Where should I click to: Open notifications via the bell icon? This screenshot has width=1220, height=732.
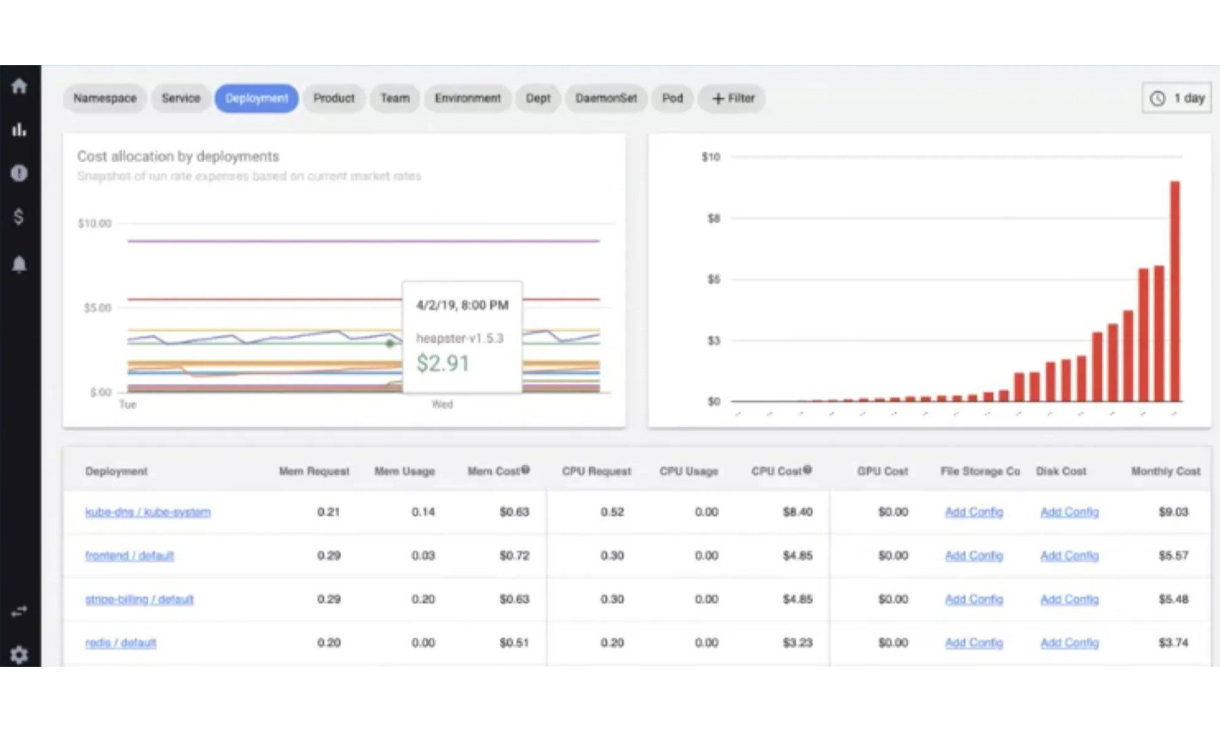pos(20,264)
